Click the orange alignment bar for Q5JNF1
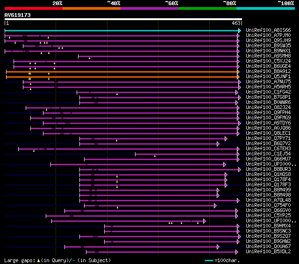 coord(122,77)
